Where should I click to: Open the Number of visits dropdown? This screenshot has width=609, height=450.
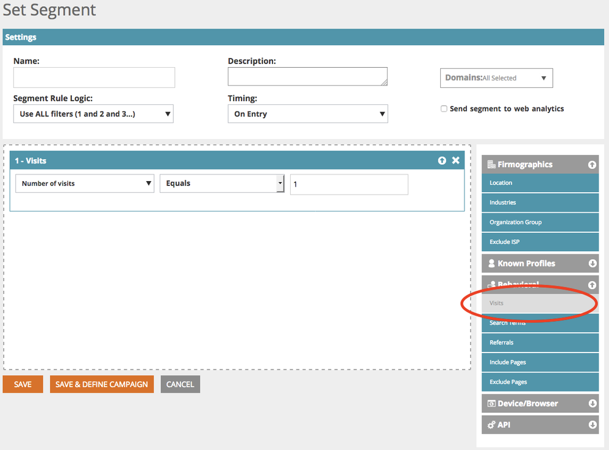tap(85, 184)
